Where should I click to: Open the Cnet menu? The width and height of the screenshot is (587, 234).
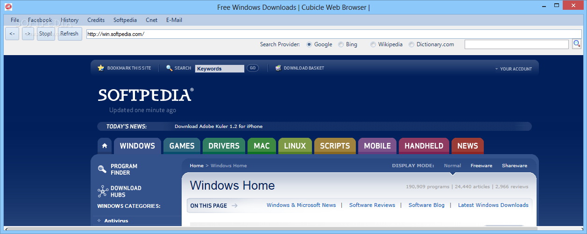pos(151,20)
